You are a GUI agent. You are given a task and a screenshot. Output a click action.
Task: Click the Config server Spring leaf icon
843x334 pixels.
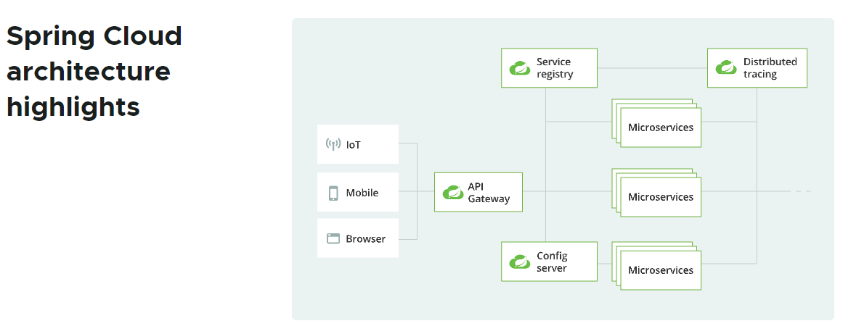tap(520, 262)
